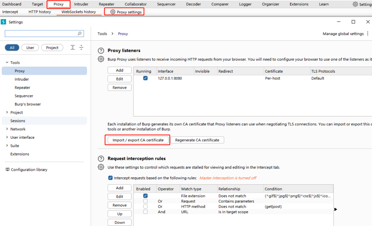
Task: Open help for Proxy listeners
Action: pos(101,50)
